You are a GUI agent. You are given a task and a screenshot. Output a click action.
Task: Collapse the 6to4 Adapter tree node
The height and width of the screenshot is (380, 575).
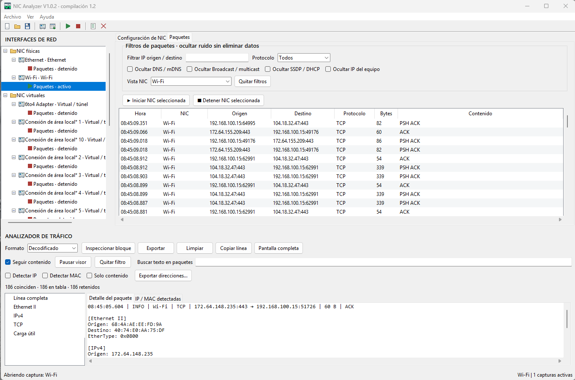tap(14, 104)
